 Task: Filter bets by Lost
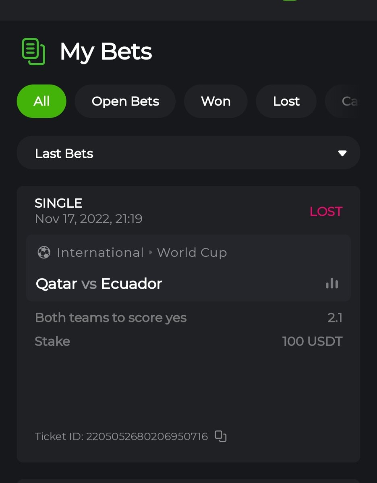tap(286, 101)
